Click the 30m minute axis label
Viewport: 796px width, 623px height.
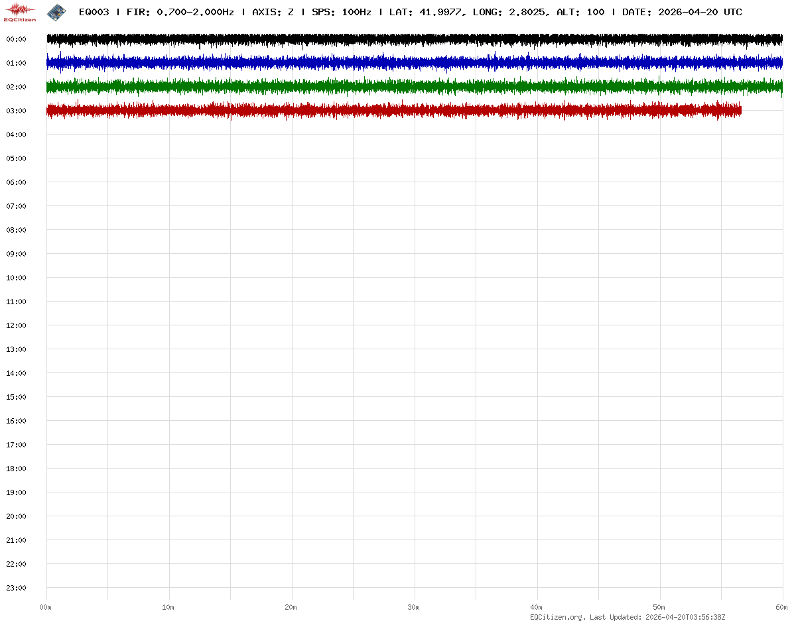(x=414, y=607)
